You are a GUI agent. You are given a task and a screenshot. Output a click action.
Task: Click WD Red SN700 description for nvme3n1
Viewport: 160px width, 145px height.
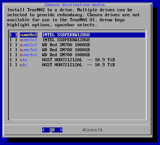tap(66, 50)
